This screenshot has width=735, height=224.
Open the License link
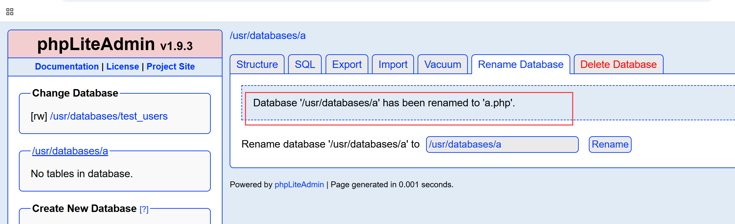click(123, 67)
